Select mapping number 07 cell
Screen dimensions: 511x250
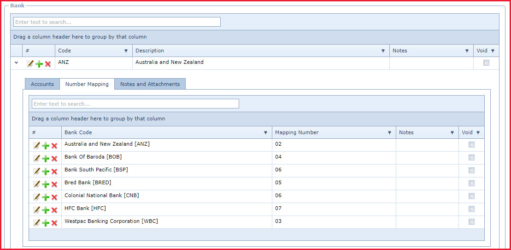tap(334, 209)
